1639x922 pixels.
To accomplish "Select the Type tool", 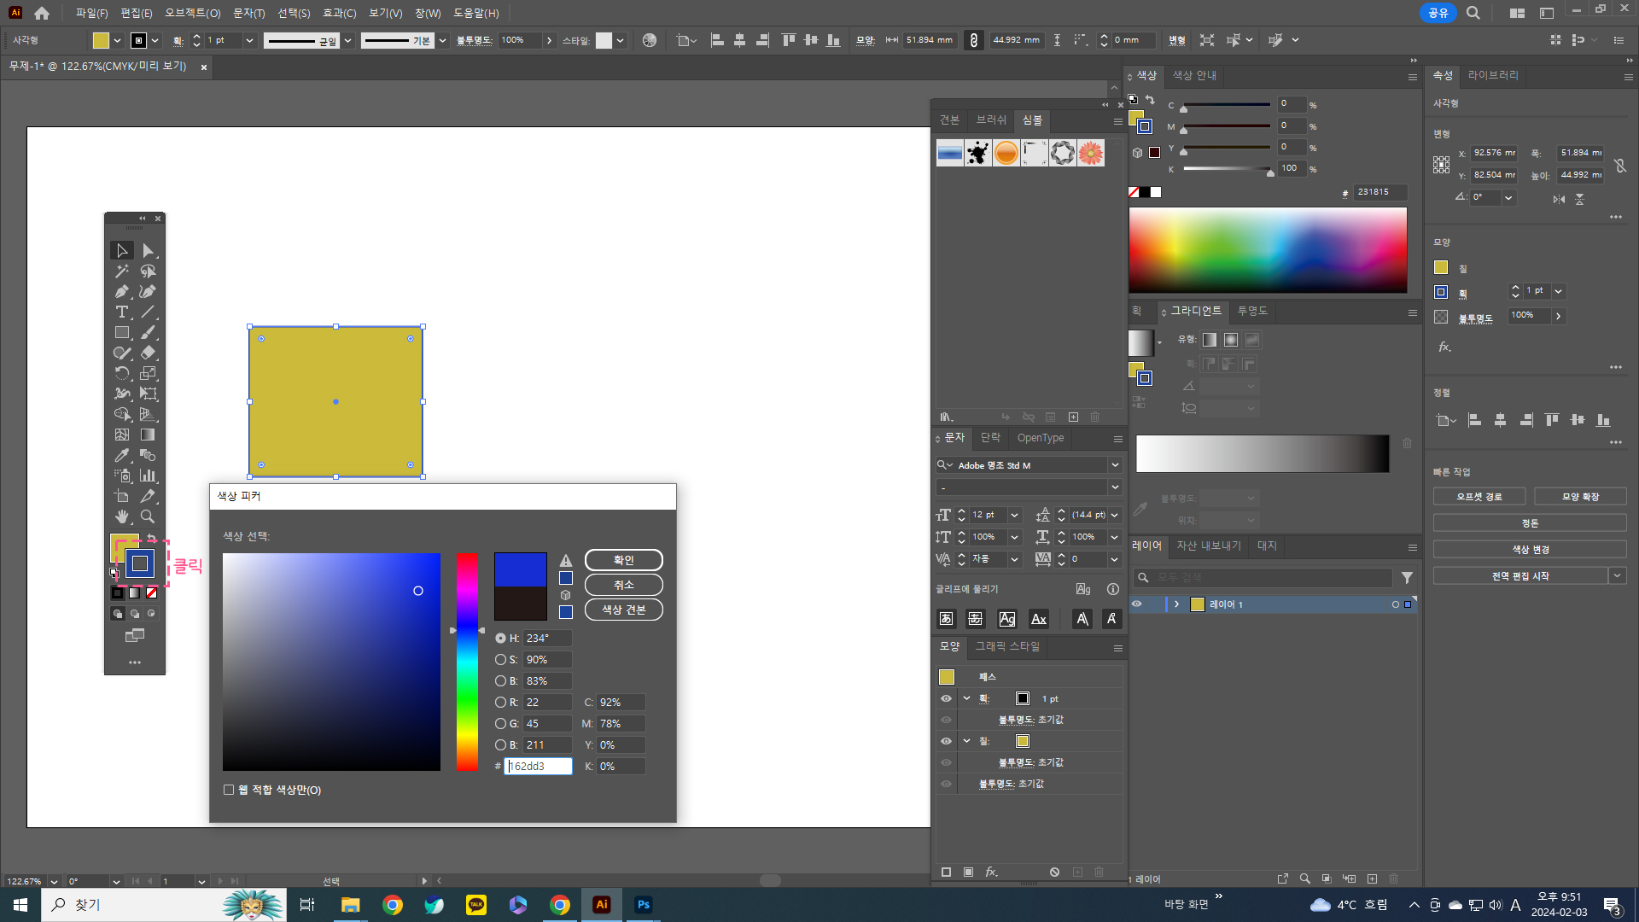I will pyautogui.click(x=122, y=312).
